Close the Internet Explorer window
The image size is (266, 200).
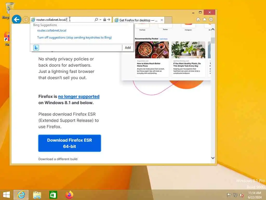click(x=210, y=12)
